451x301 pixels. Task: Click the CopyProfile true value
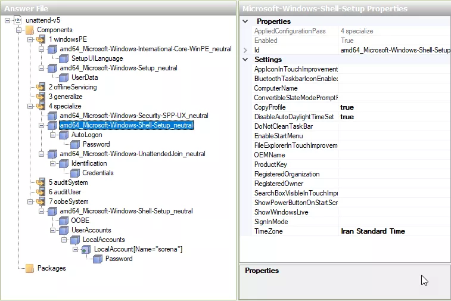point(347,107)
